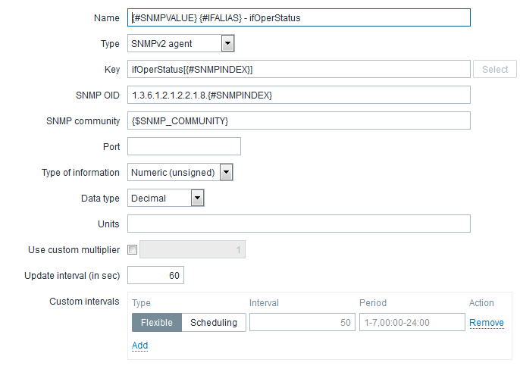
Task: Open the Type dropdown showing SNMPv2 agent
Action: 180,44
